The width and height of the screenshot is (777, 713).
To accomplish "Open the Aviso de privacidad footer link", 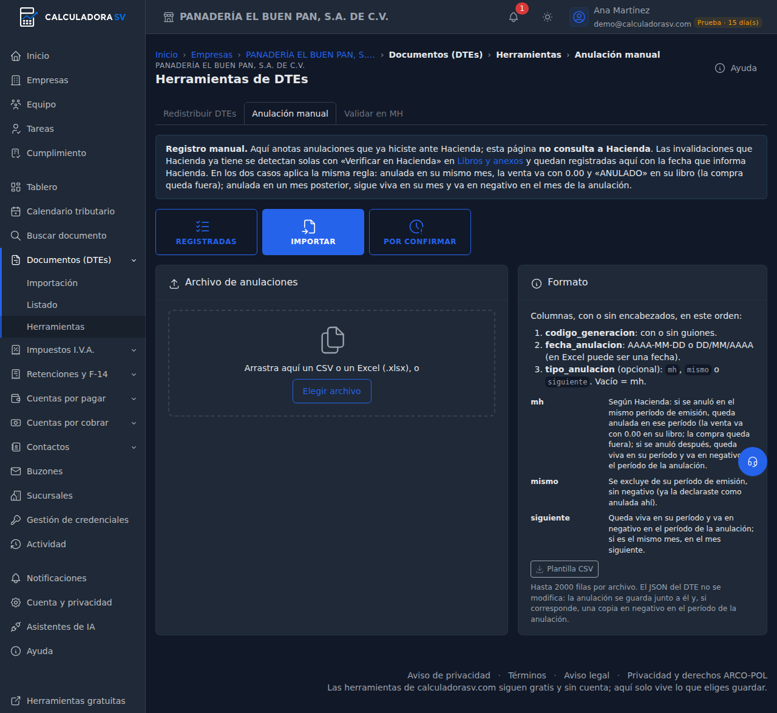I will click(449, 675).
